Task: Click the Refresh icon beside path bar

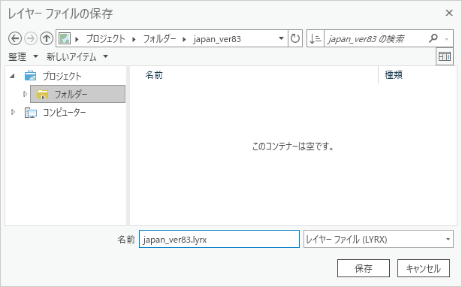Action: pyautogui.click(x=295, y=38)
